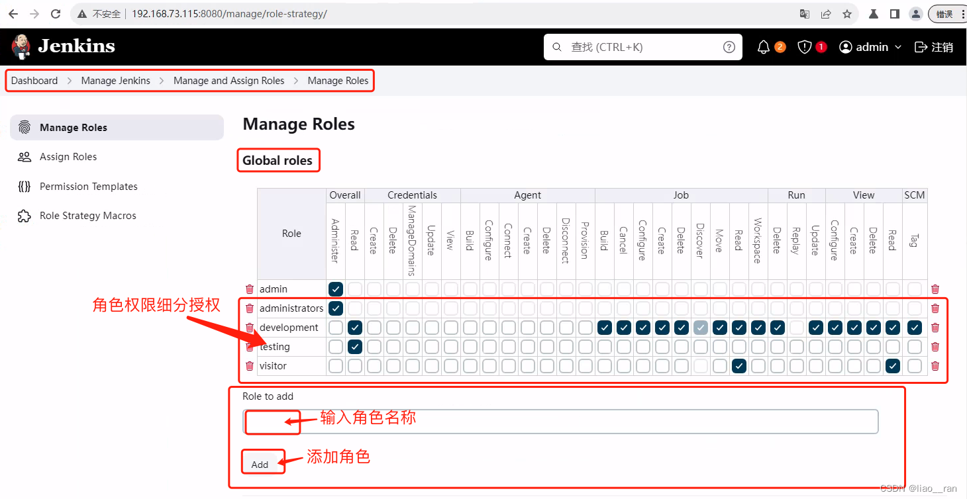Focus the Role to add text field
The image size is (967, 499).
pos(560,422)
